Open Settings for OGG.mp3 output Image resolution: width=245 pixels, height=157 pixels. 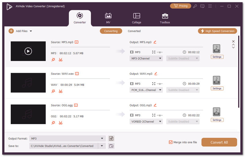(217, 120)
